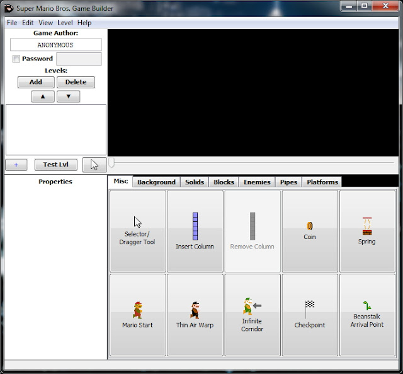Viewport: 403px width, 374px height.
Task: Click the blue plus button
Action: [16, 165]
